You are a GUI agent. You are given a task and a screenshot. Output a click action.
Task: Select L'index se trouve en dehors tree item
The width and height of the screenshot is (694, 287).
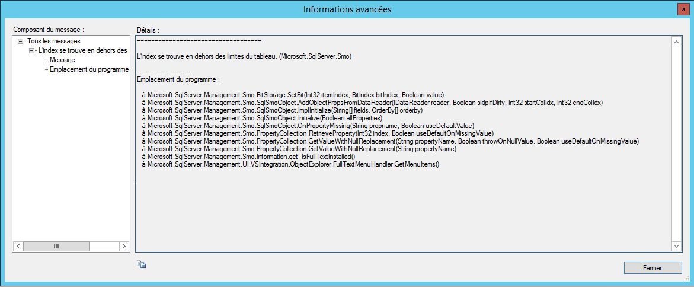click(x=83, y=50)
